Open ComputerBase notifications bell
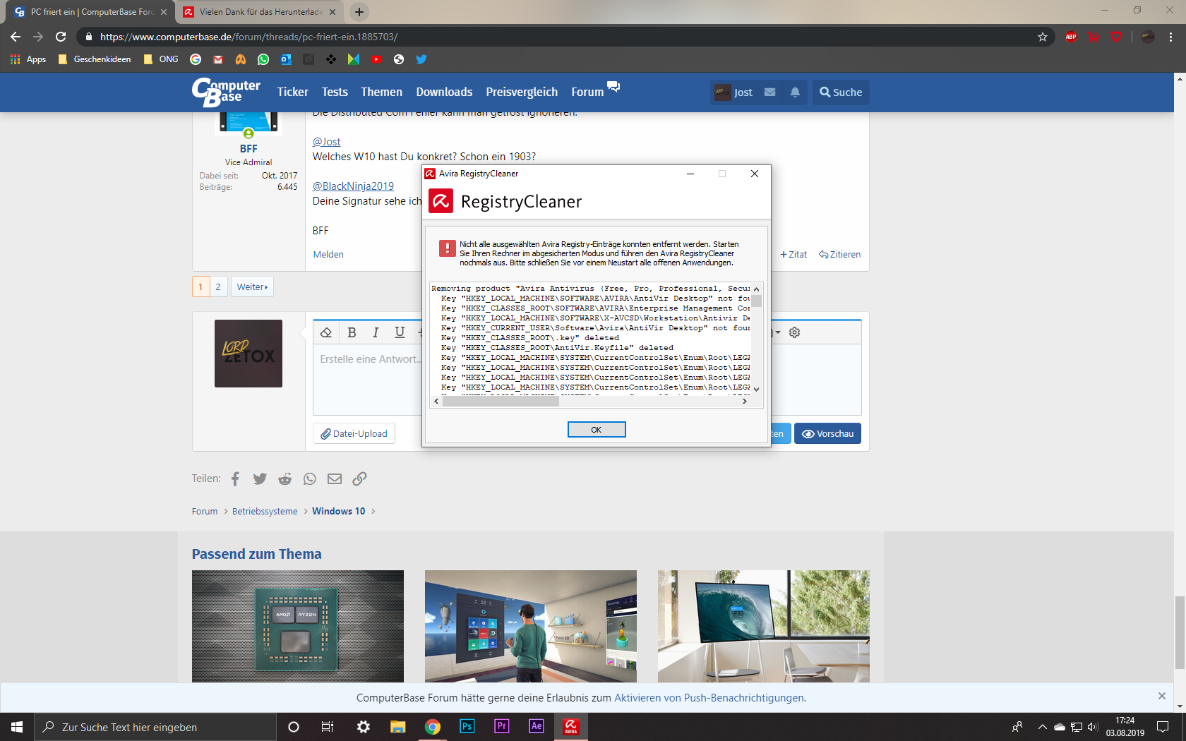Screen dimensions: 1186x741 795,92
